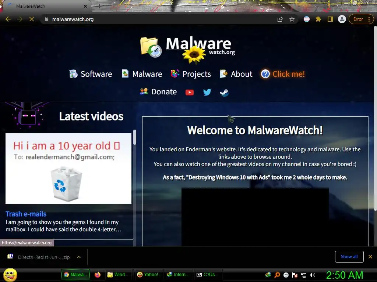Click the share page icon in address bar
Screen dimensions: 377x282
(280, 19)
